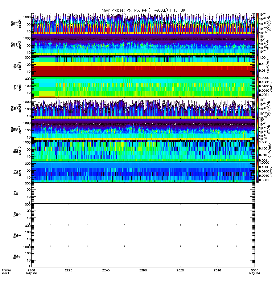Click the 'hhmm' axis caption
This screenshot has width=272, height=291.
pyautogui.click(x=6, y=270)
